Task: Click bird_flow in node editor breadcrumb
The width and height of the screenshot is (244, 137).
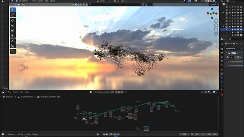Action: (x=9, y=97)
